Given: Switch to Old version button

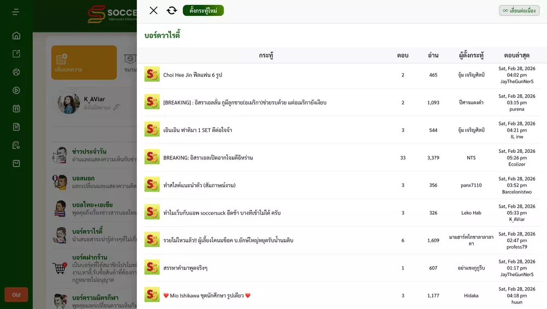Looking at the screenshot, I should pyautogui.click(x=16, y=295).
